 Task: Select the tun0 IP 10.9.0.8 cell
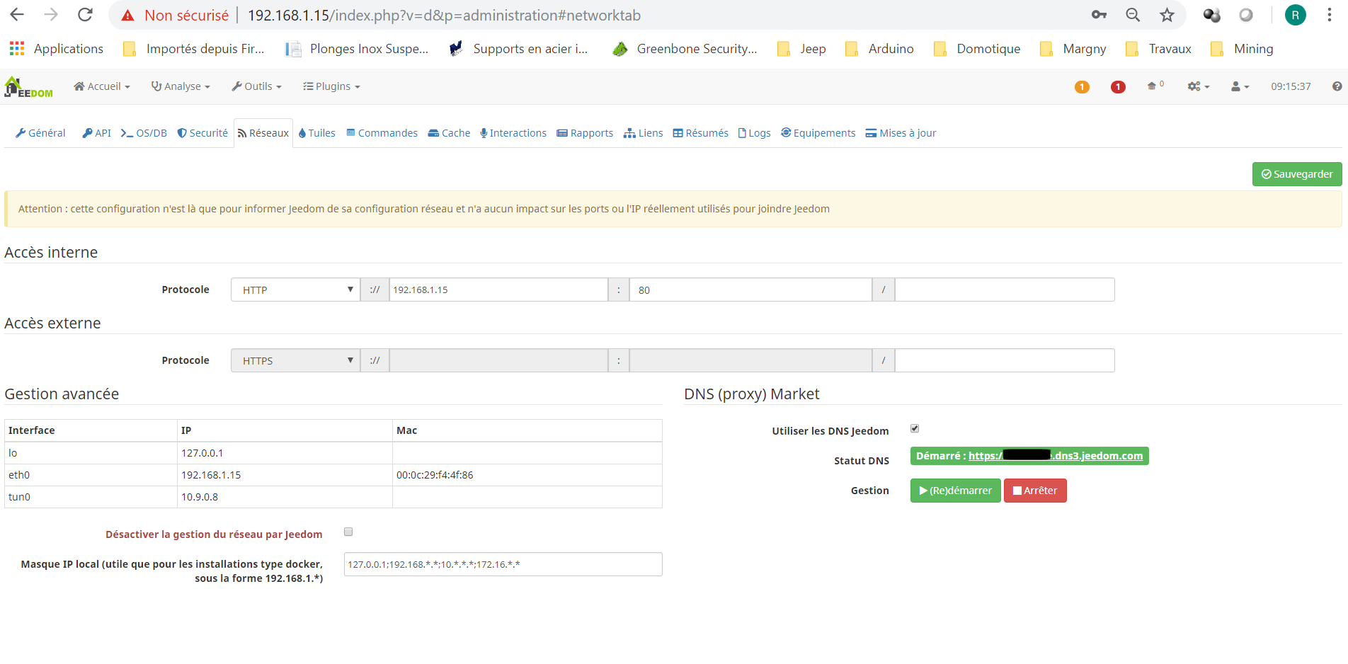[285, 497]
